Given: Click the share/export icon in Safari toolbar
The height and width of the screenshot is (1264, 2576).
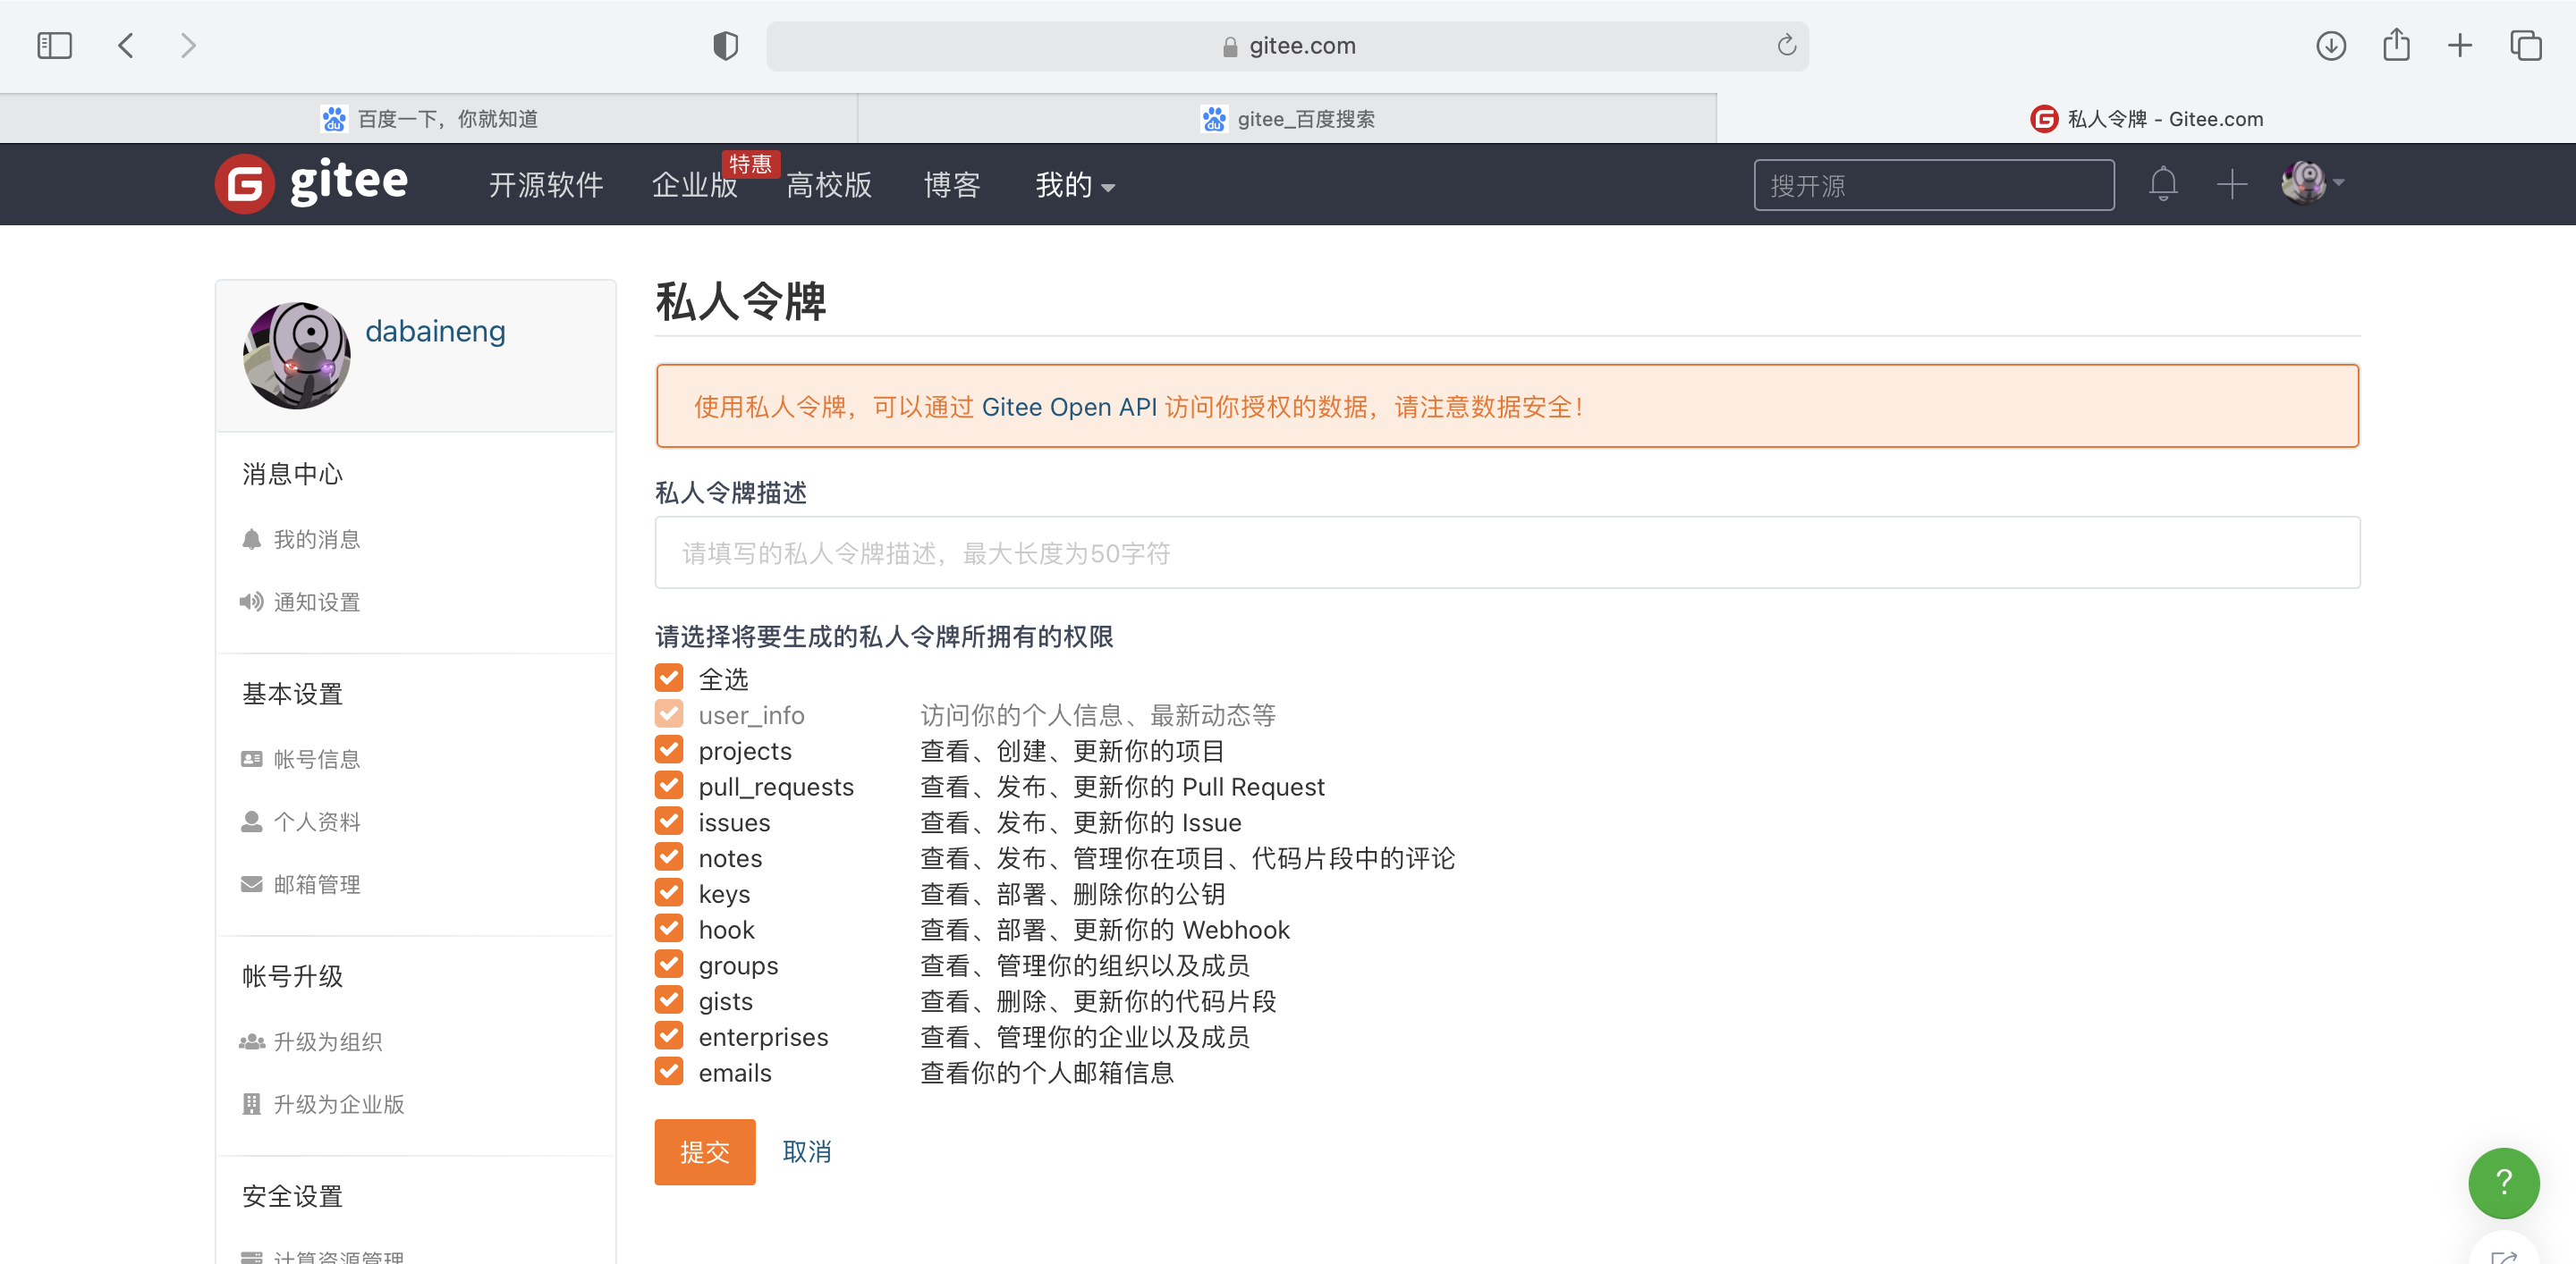Looking at the screenshot, I should click(2397, 43).
